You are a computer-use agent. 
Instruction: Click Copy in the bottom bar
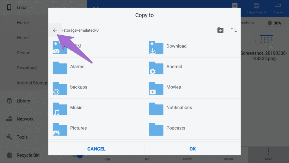(107, 159)
